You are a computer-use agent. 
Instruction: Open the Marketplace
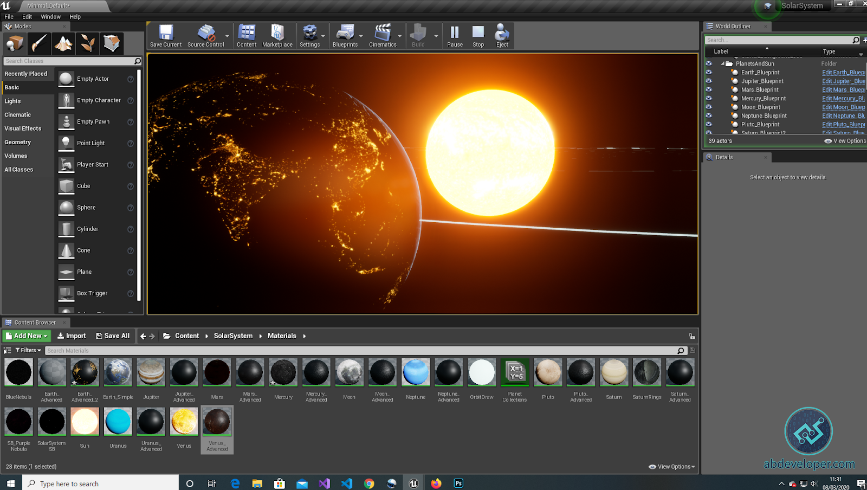tap(277, 34)
